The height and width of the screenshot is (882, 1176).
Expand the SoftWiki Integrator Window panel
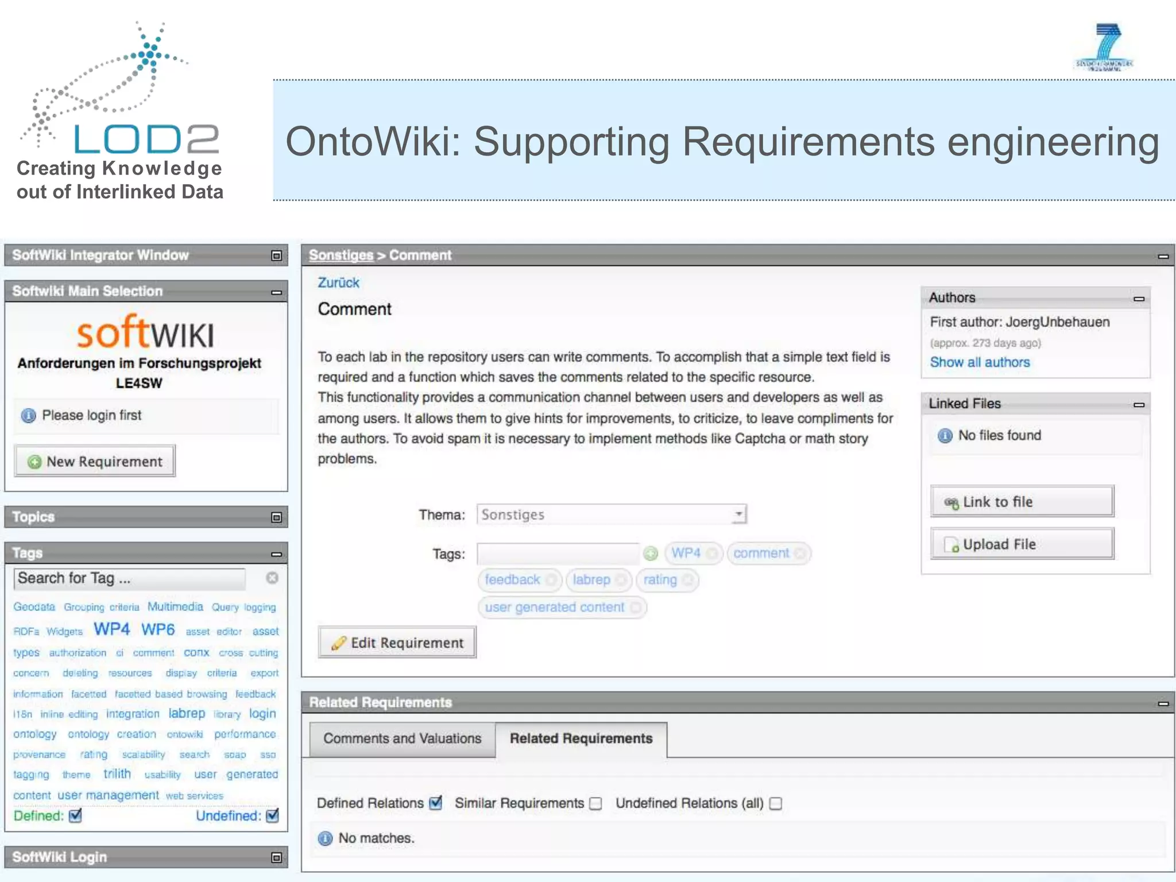coord(276,256)
